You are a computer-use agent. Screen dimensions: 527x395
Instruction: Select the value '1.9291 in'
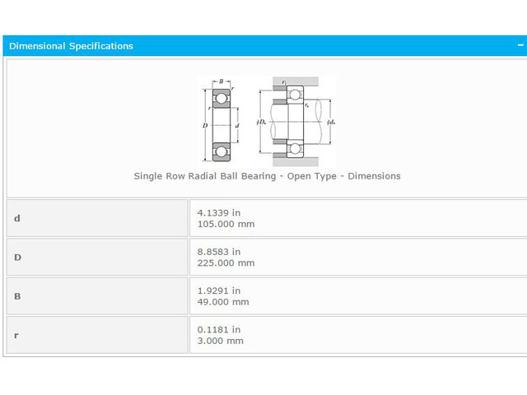coord(219,290)
